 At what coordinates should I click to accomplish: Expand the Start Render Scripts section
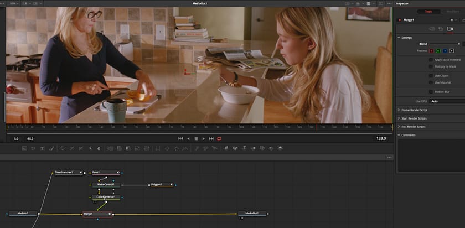pos(399,118)
